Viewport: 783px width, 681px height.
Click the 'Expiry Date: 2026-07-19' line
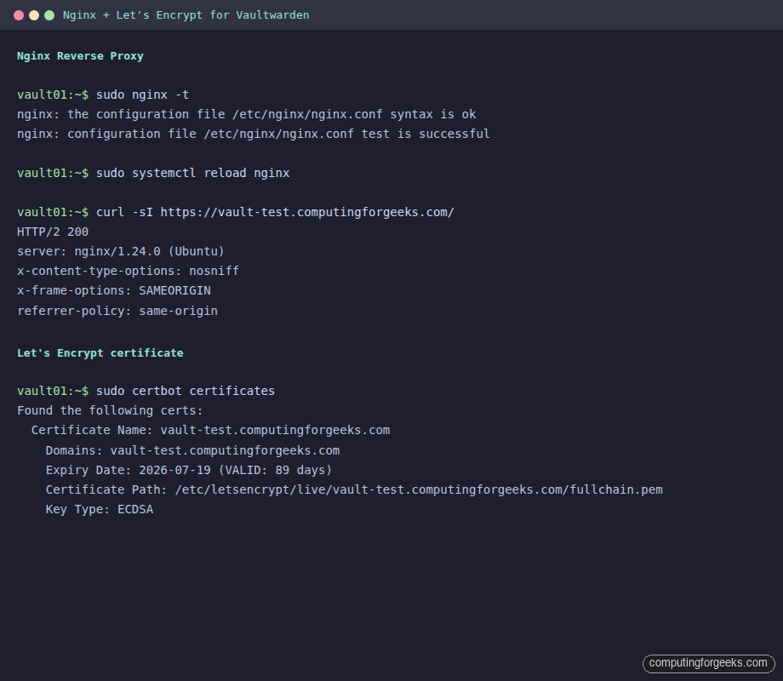pos(189,470)
